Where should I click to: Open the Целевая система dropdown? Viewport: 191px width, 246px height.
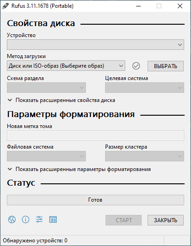click(144, 87)
